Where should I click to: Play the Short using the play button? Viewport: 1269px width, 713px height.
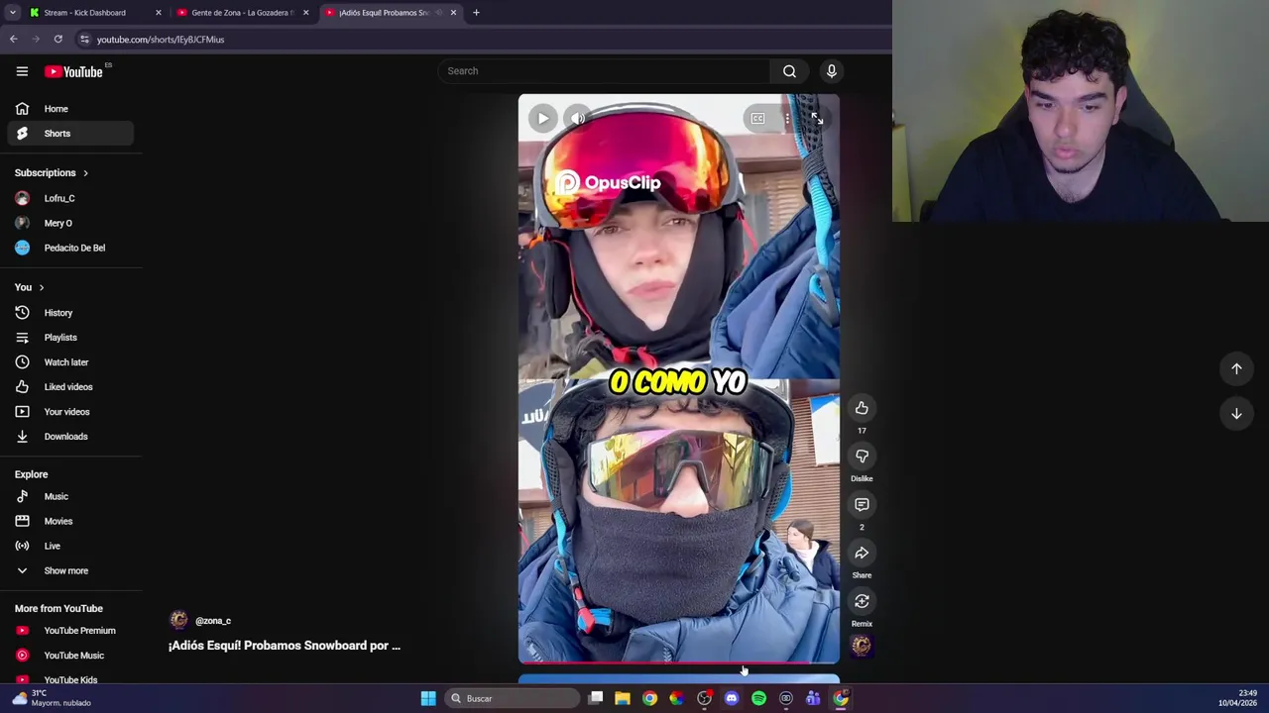542,119
